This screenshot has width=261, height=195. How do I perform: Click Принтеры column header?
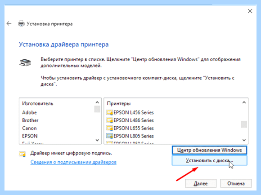click(119, 104)
